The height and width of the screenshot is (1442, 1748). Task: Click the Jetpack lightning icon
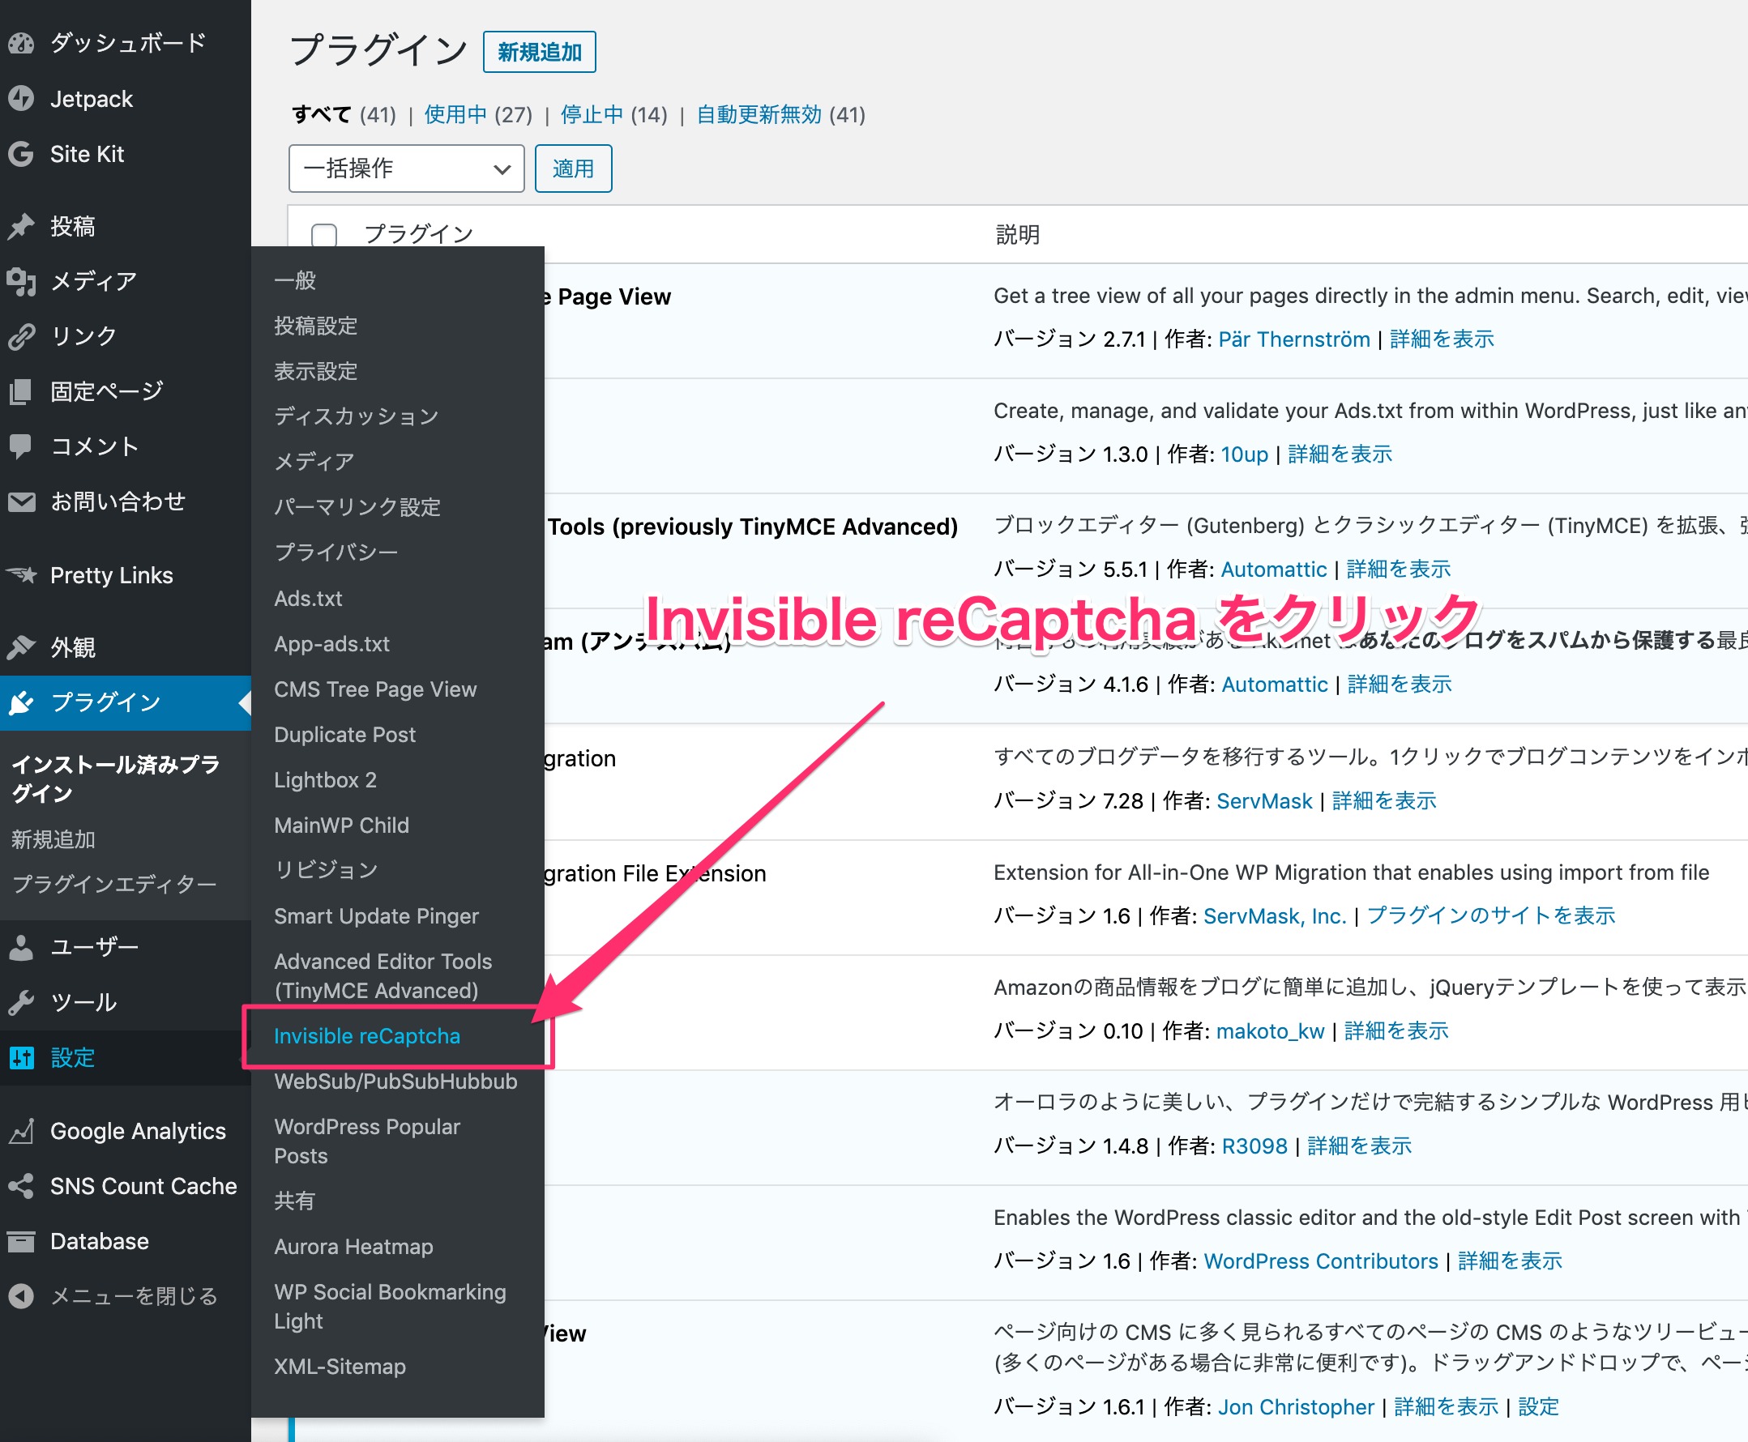coord(22,99)
